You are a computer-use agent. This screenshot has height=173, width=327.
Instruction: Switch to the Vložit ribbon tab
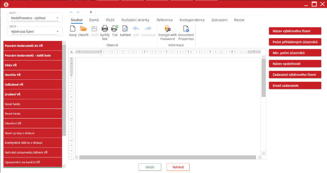pos(110,20)
